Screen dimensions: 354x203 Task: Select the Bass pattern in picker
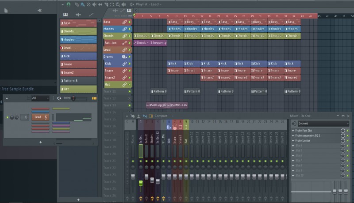pyautogui.click(x=78, y=23)
